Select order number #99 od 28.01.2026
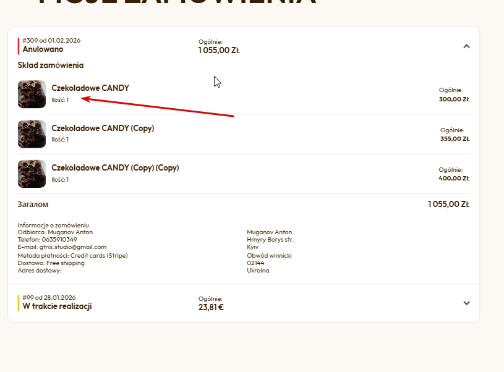The height and width of the screenshot is (372, 504). click(49, 298)
